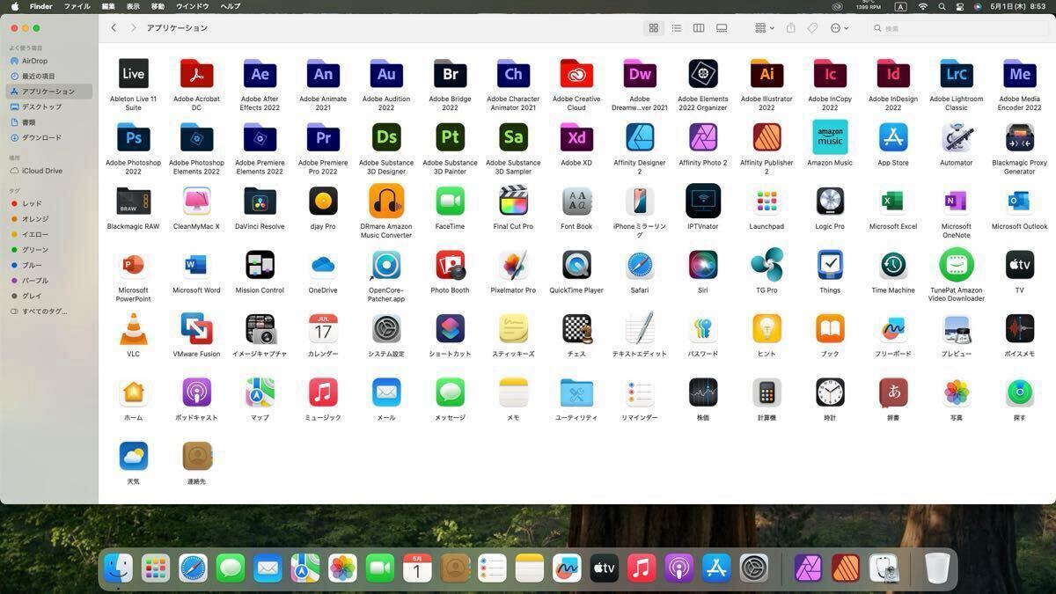The image size is (1056, 594).
Task: Click the CleanMyMac X icon
Action: click(x=196, y=202)
